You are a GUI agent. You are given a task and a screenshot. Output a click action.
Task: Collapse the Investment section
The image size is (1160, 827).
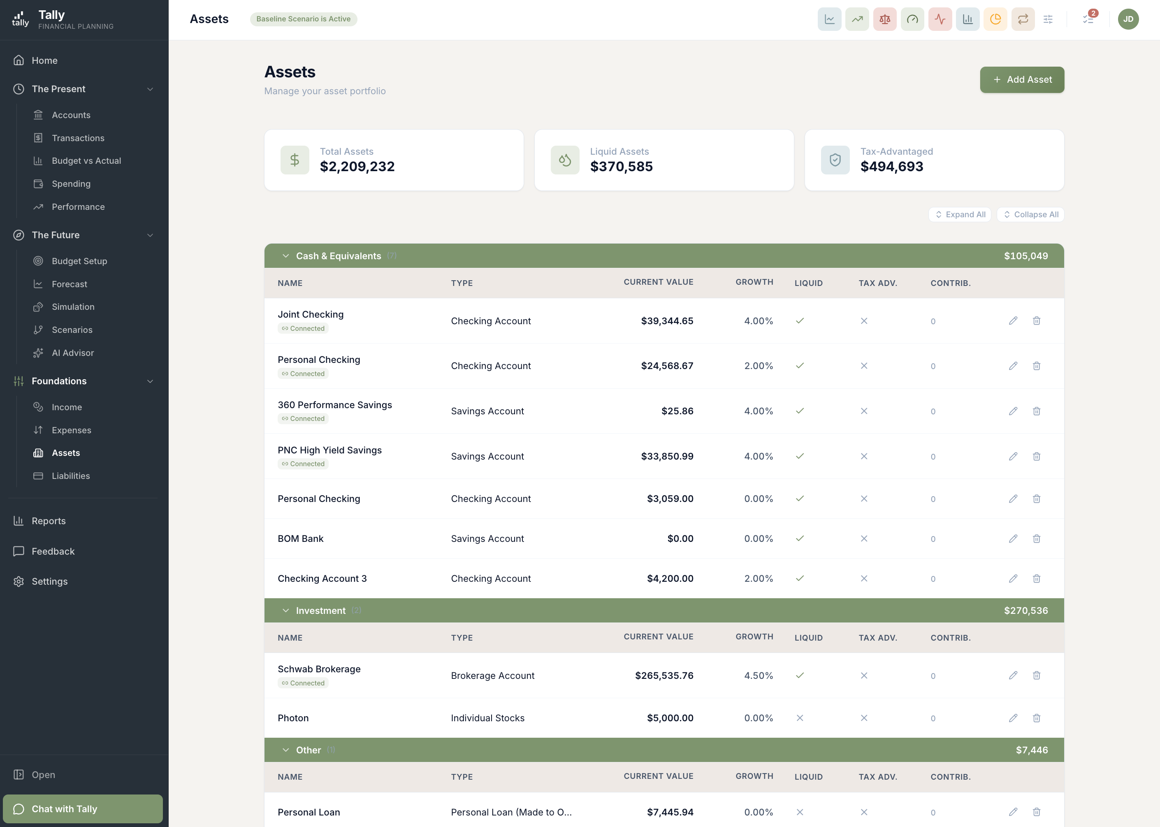point(285,611)
